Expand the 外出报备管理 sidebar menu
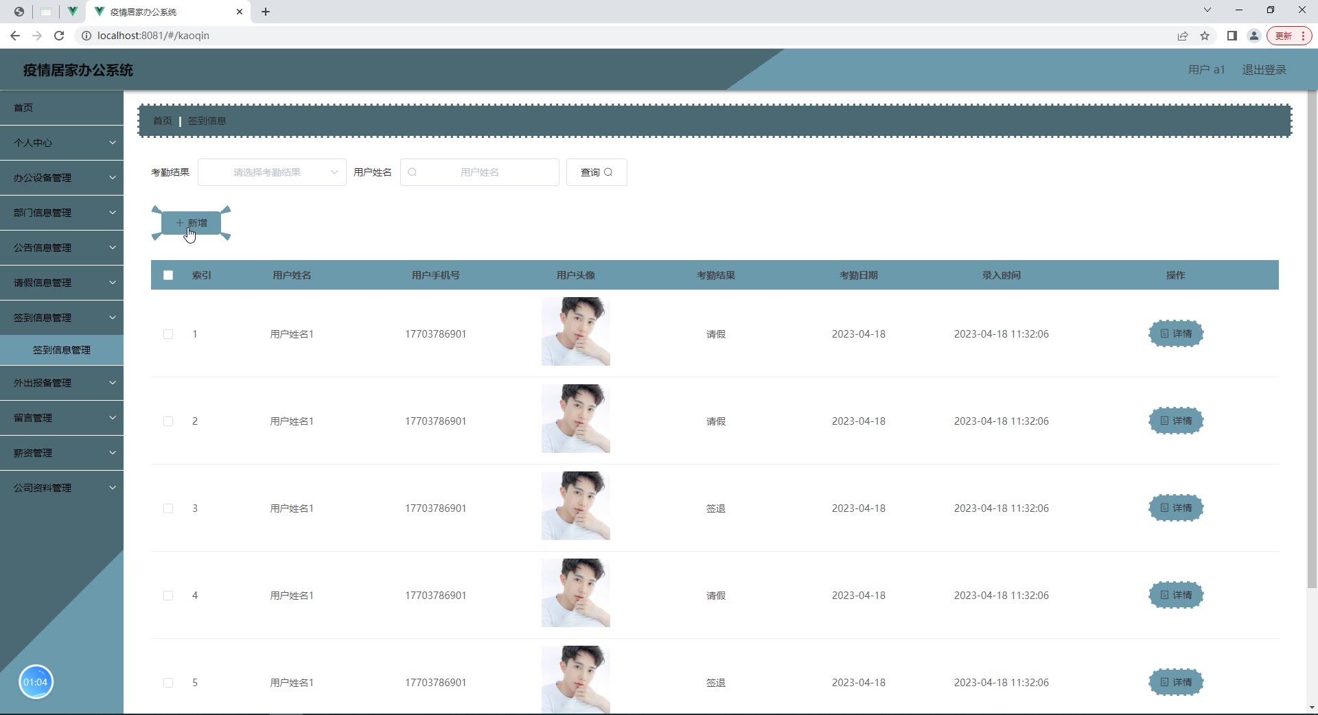The height and width of the screenshot is (715, 1318). (x=62, y=383)
